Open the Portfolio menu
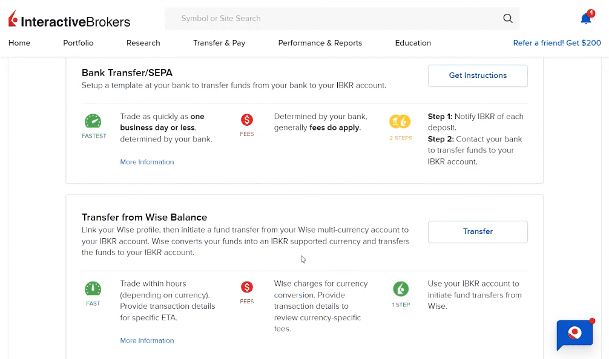This screenshot has height=359, width=609. 78,43
